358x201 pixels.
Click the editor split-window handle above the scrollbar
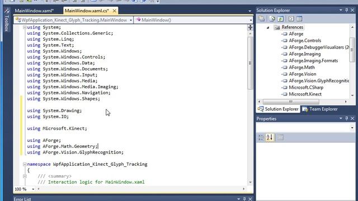coord(250,27)
